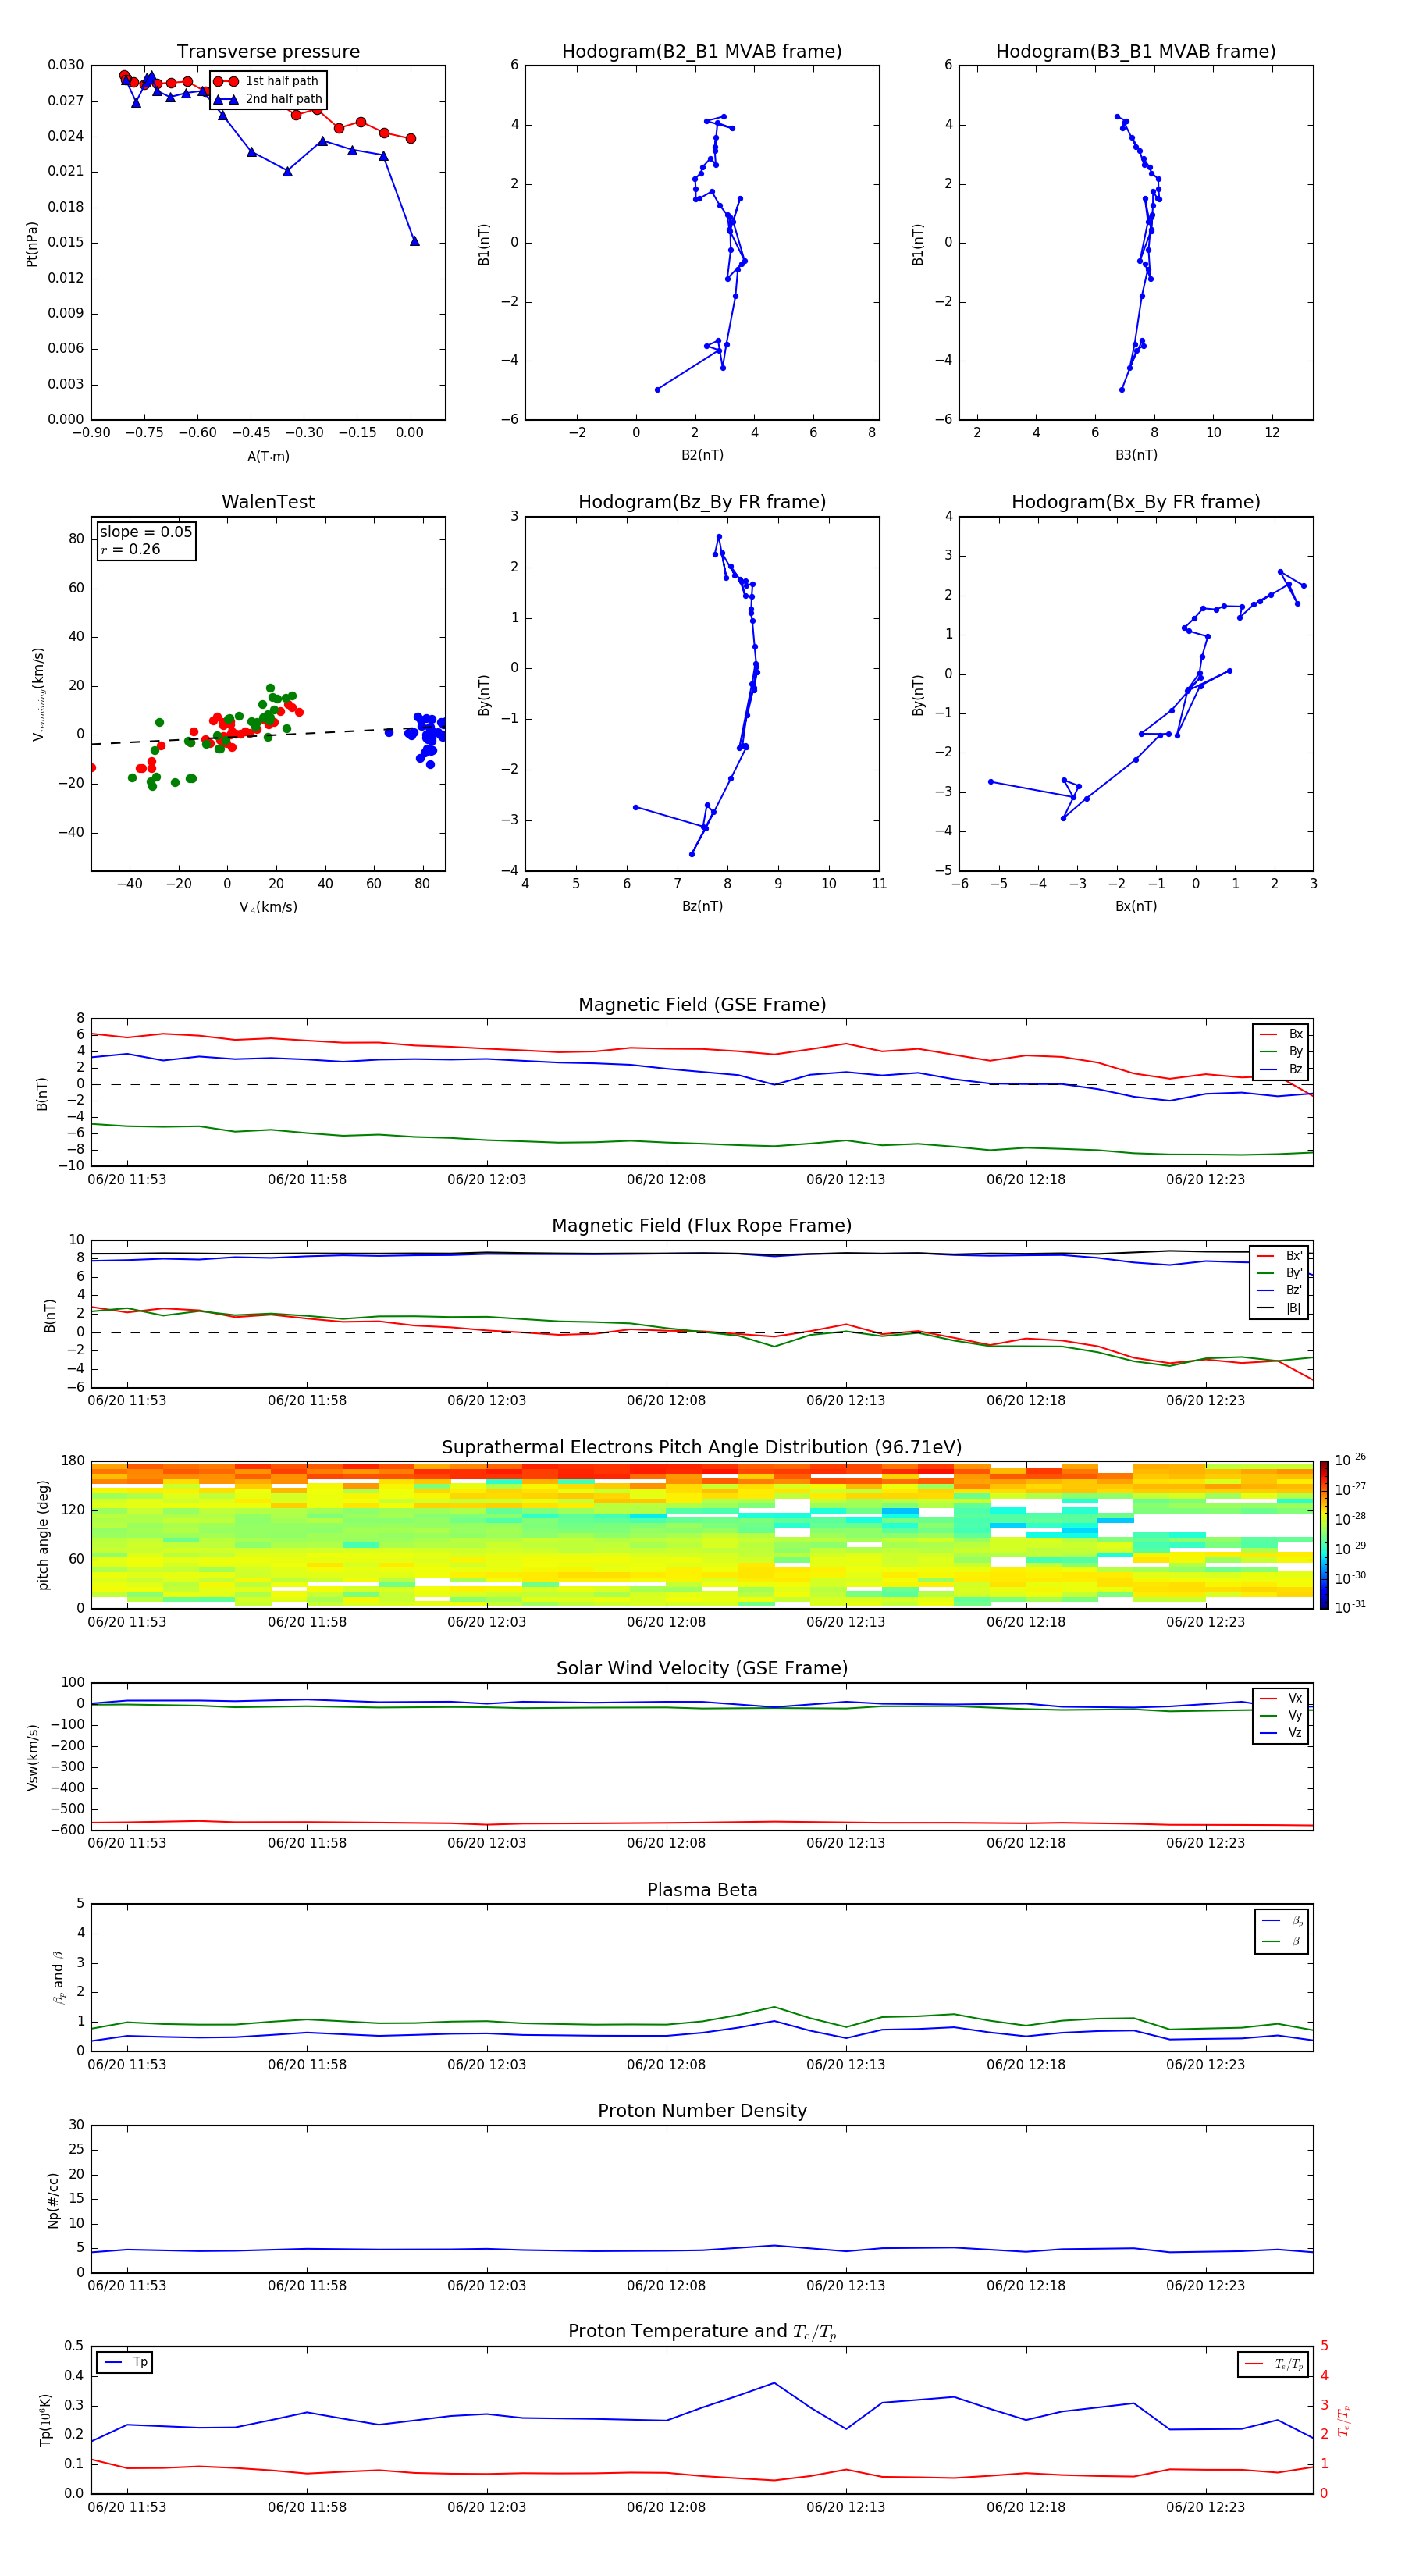Click the Vx legend entry in velocity panel
Viewport: 1405px width, 2576px height.
[1282, 1698]
